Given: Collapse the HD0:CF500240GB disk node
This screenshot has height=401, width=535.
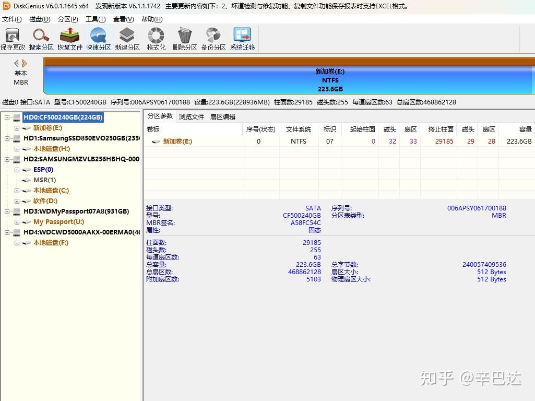Looking at the screenshot, I should tap(7, 117).
